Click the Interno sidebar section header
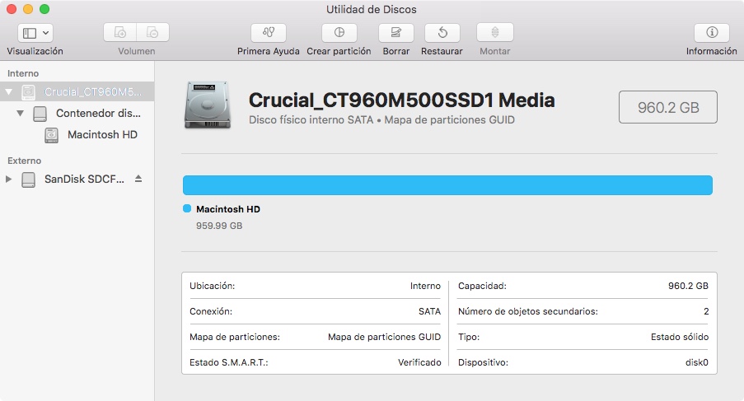 pyautogui.click(x=23, y=73)
